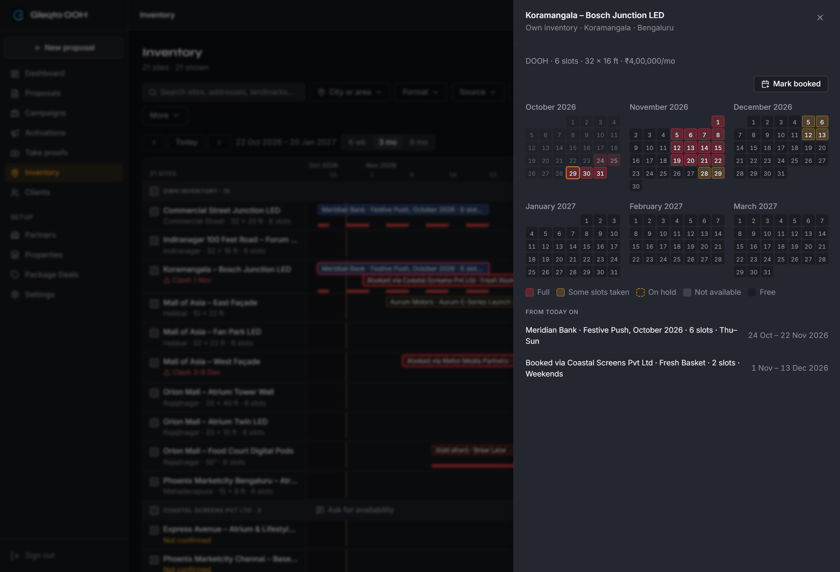The width and height of the screenshot is (840, 572).
Task: Open Clients in the background sidebar
Action: tap(64, 192)
